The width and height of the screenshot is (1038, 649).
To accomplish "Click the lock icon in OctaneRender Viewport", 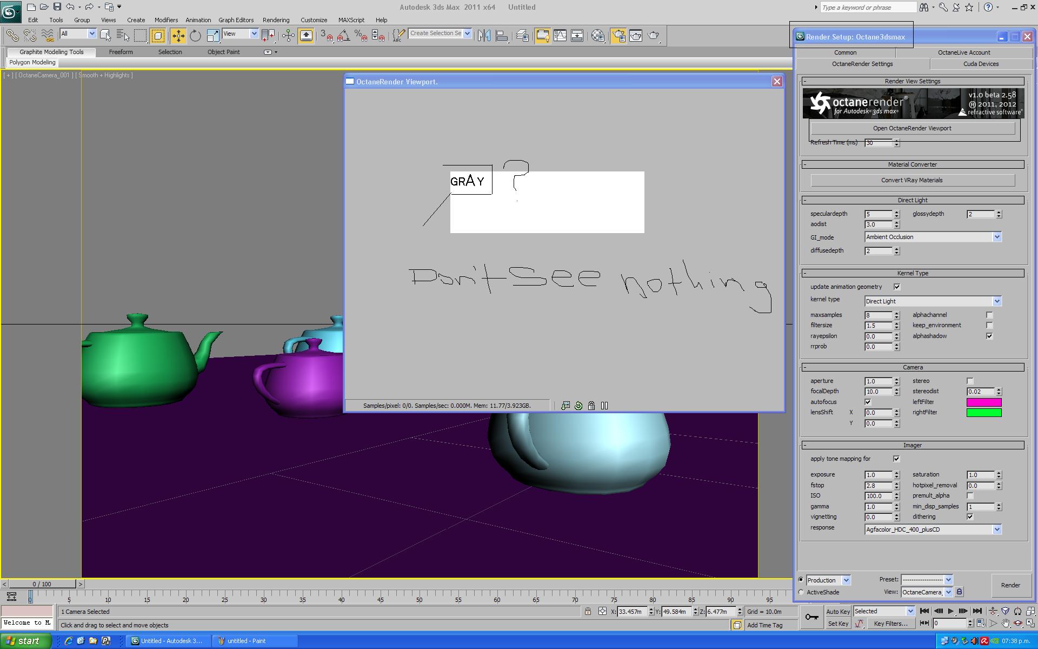I will pyautogui.click(x=591, y=406).
